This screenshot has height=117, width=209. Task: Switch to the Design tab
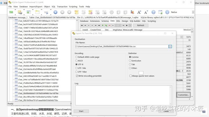125,21
